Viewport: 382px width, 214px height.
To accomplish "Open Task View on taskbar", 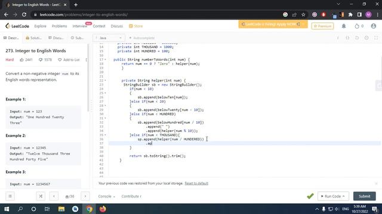I will pos(47,209).
